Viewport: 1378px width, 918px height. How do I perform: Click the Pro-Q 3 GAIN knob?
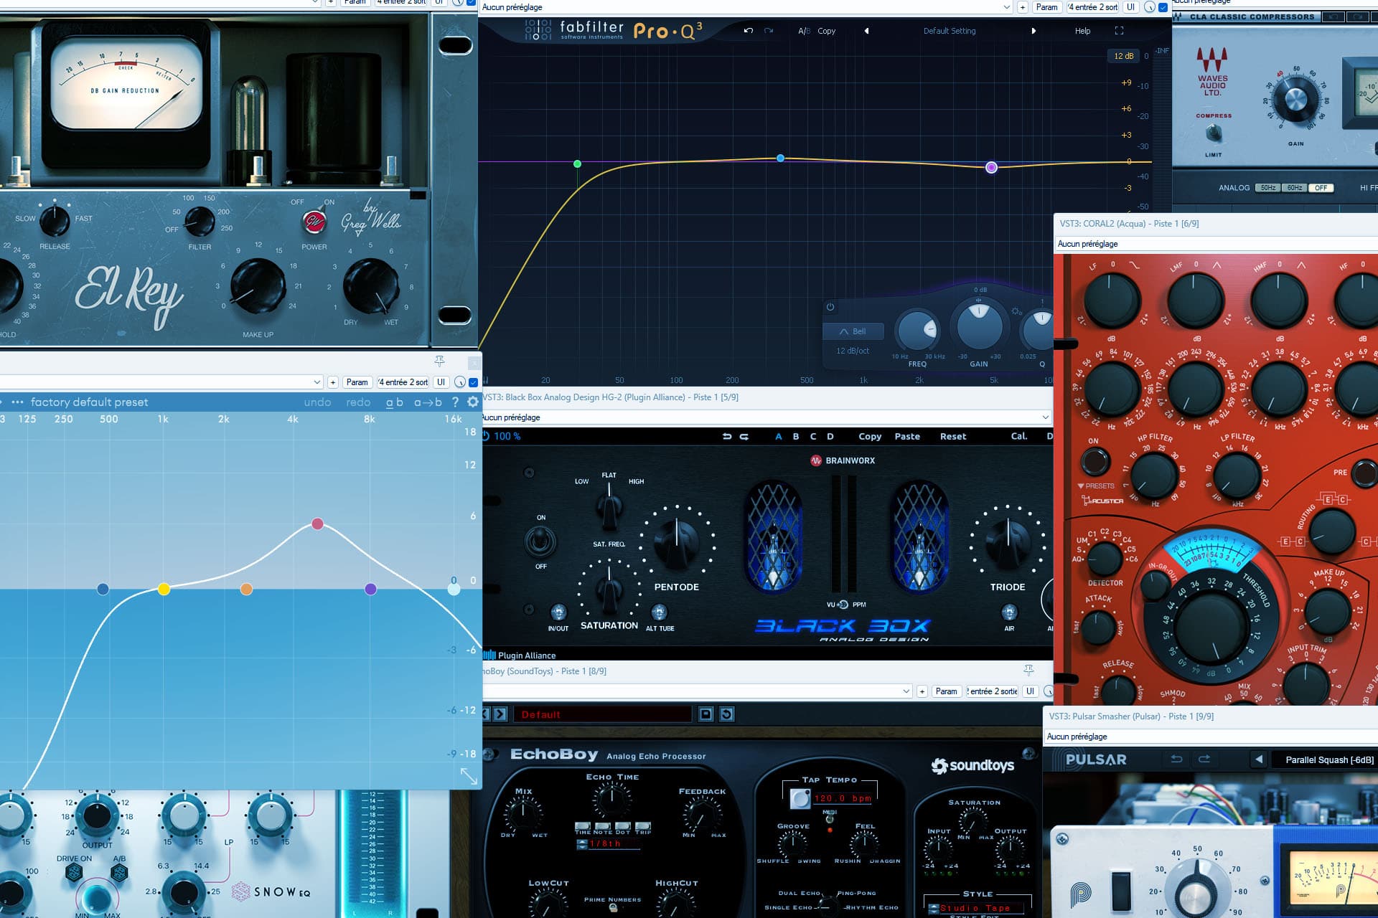[x=979, y=326]
